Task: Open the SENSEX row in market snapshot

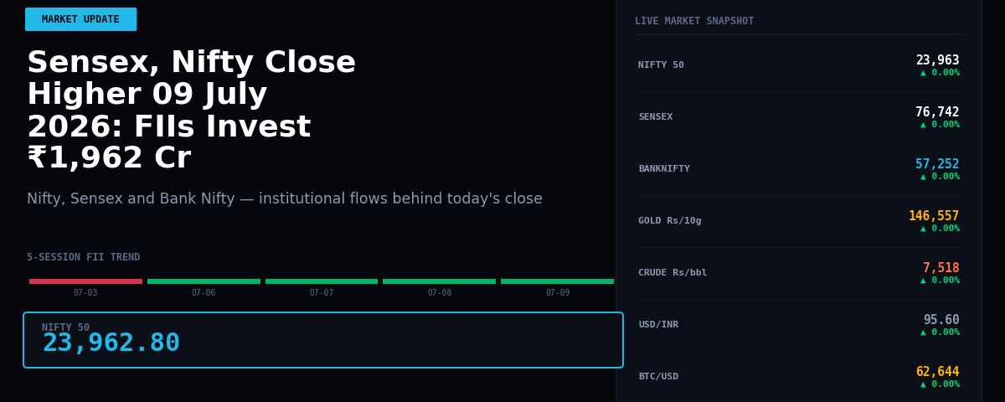Action: (799, 117)
